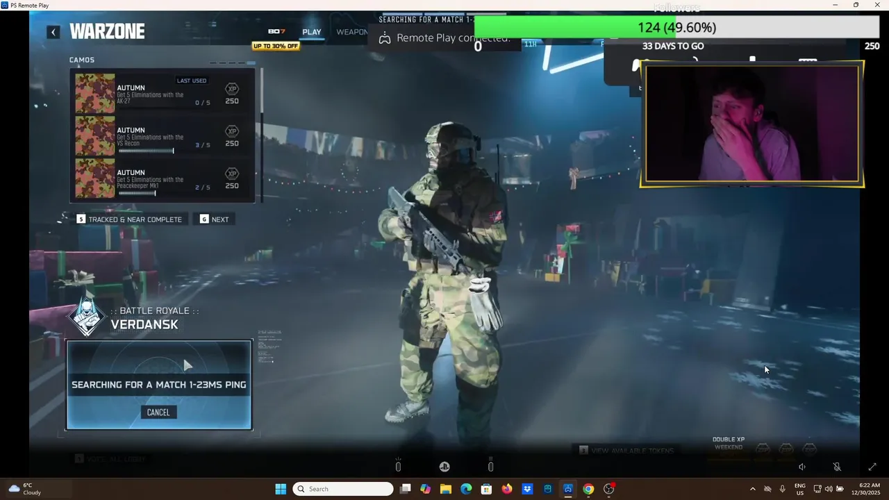The height and width of the screenshot is (500, 889).
Task: Click the PS button icon in Remote Play bar
Action: [x=444, y=467]
